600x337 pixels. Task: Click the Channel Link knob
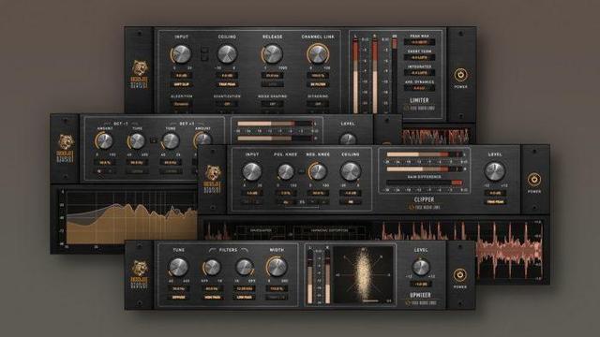[318, 54]
